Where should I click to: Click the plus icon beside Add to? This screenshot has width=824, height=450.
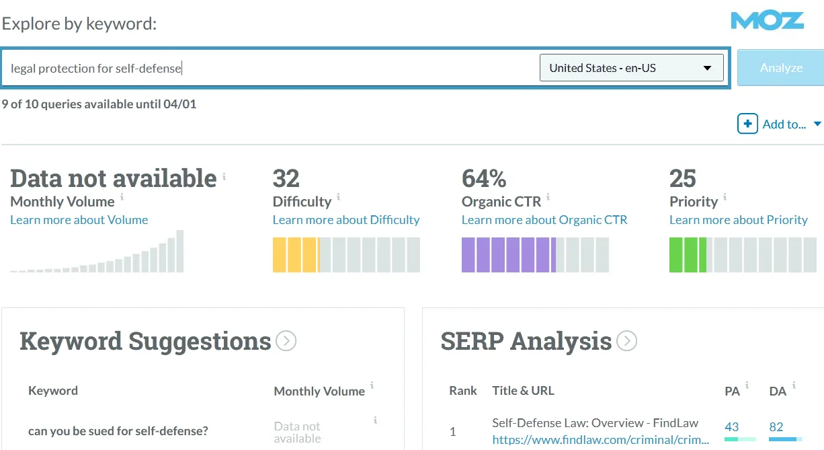(x=747, y=124)
